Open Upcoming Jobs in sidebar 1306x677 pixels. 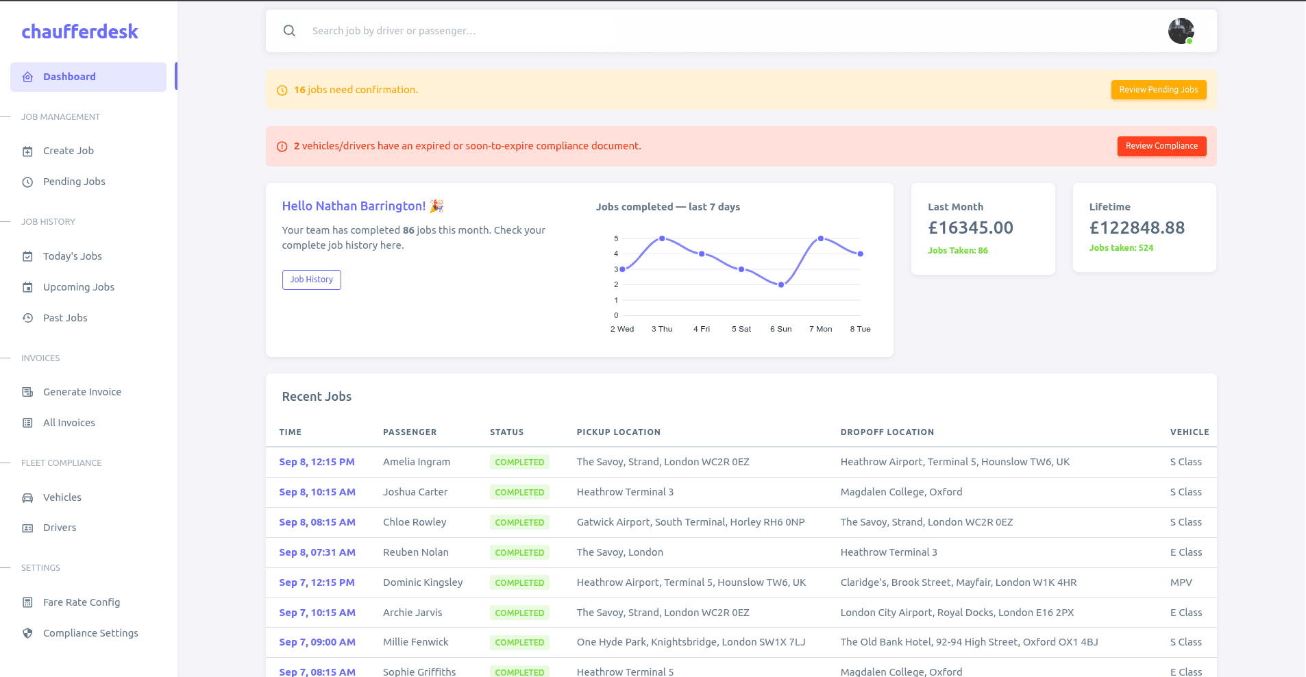pyautogui.click(x=88, y=287)
